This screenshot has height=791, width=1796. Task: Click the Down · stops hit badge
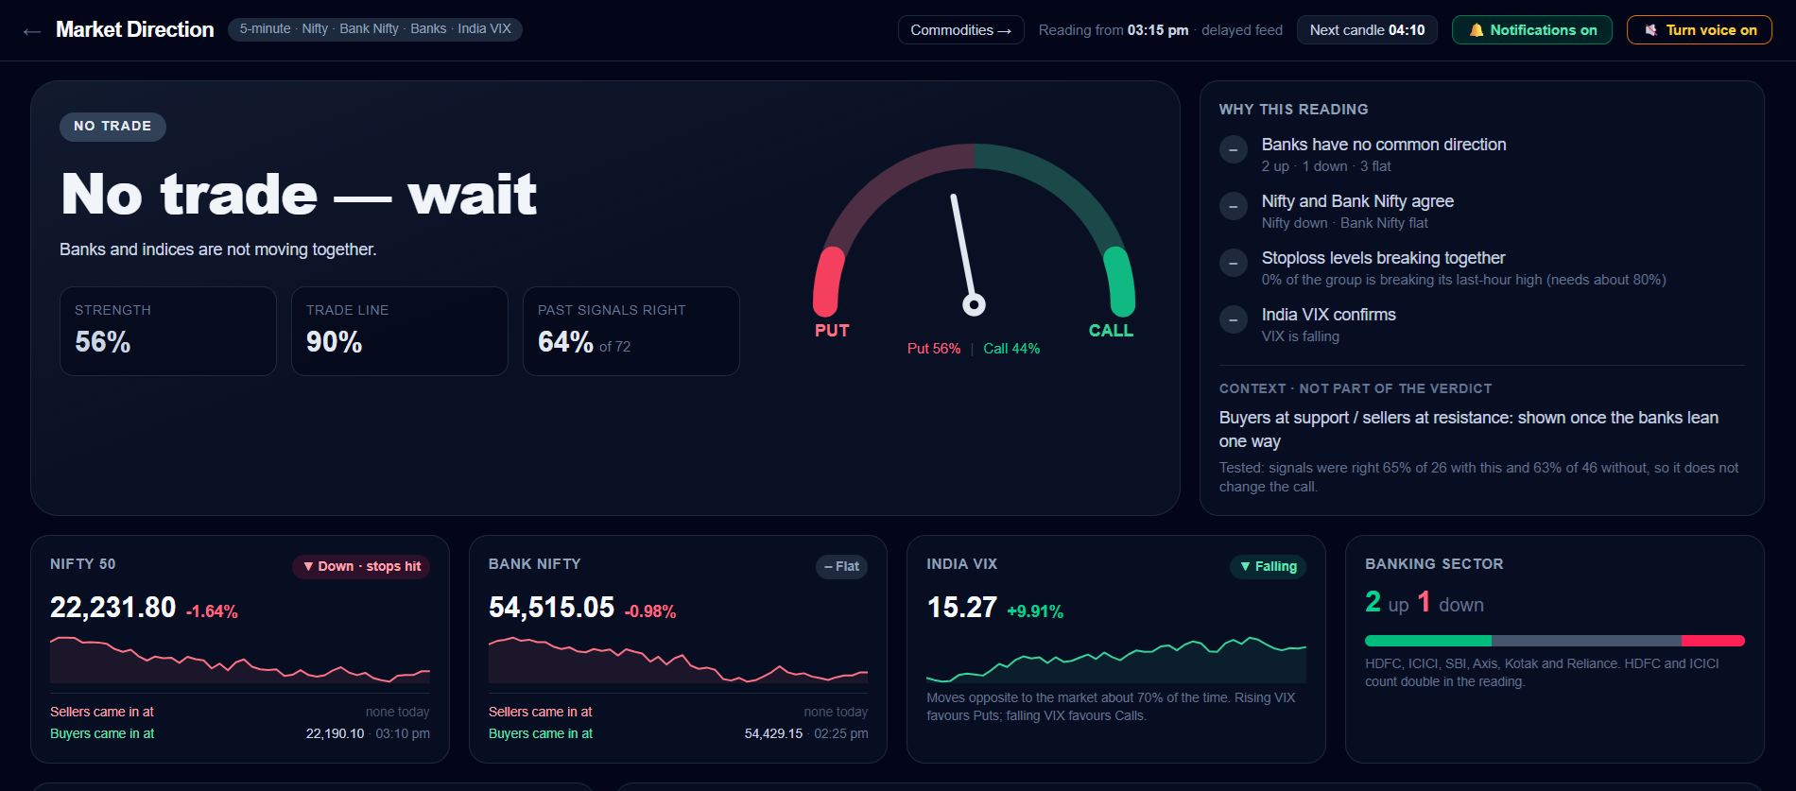(361, 566)
